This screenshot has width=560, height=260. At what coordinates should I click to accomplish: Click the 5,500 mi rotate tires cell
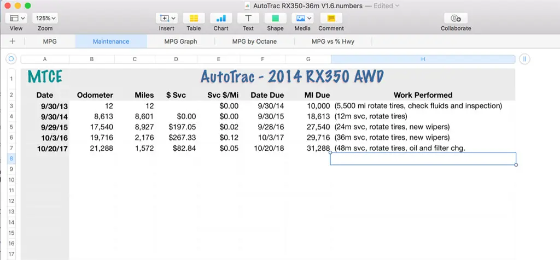coord(423,105)
